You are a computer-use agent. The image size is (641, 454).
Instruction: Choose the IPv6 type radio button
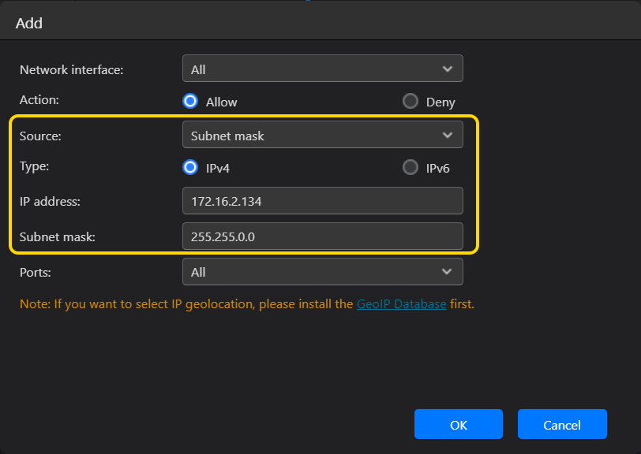410,167
